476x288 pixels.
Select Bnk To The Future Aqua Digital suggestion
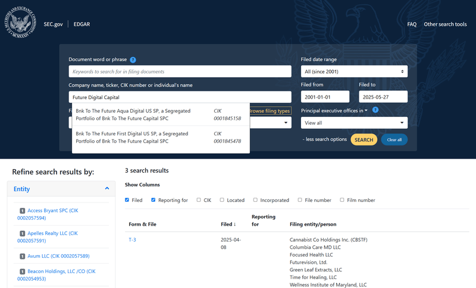click(x=161, y=115)
